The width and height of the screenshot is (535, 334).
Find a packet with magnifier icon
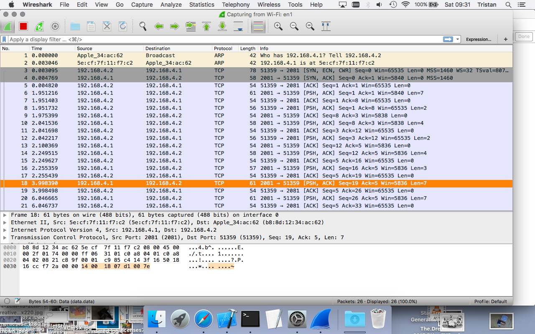143,27
